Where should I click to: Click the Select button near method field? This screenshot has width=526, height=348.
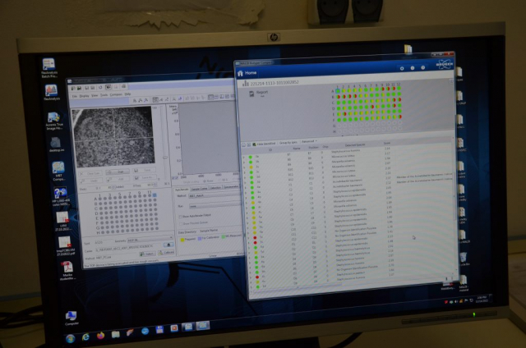coord(147,254)
